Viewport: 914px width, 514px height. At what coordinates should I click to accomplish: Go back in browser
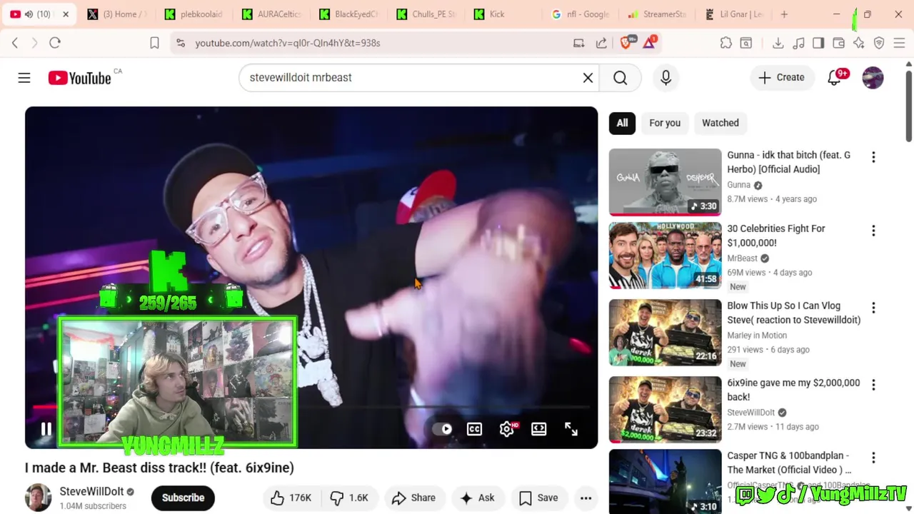(x=15, y=43)
